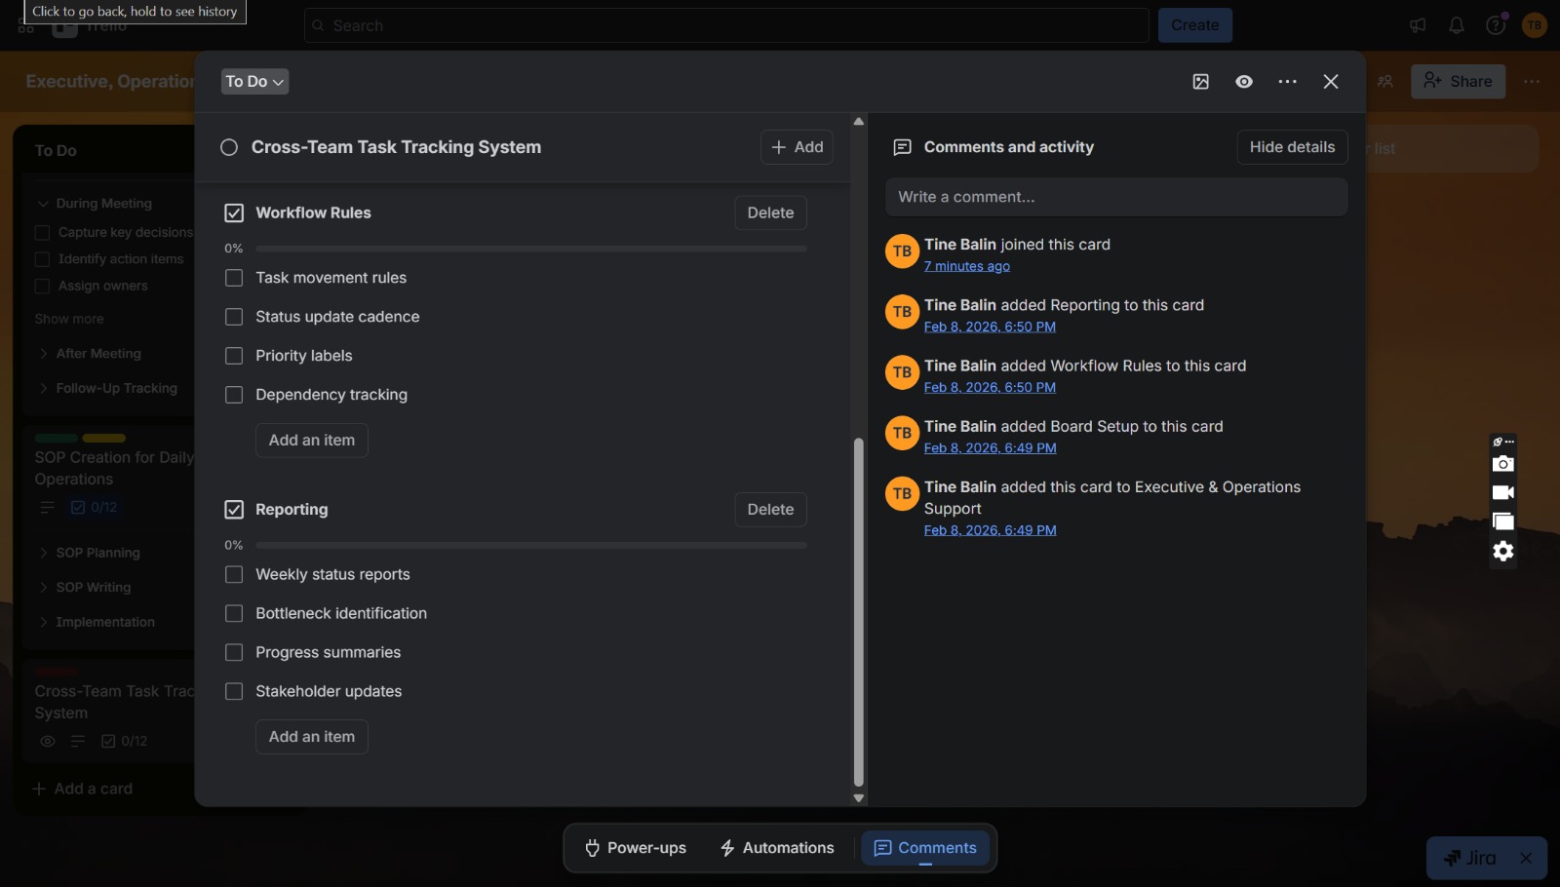Click Hide details button
1560x887 pixels.
click(x=1292, y=147)
